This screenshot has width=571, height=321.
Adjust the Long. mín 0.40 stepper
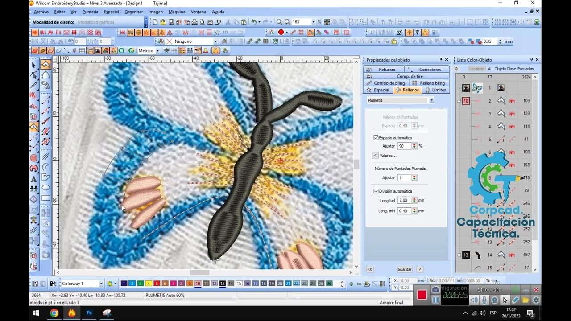(x=414, y=211)
